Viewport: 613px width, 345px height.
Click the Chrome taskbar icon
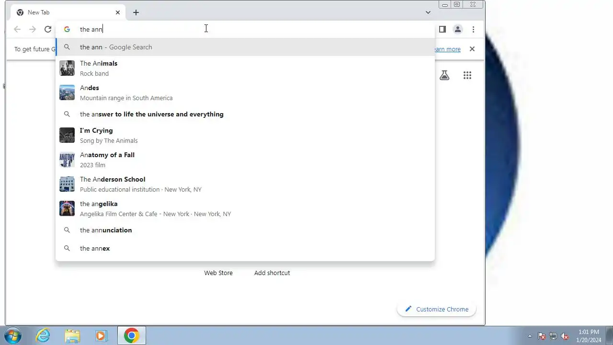tap(131, 335)
